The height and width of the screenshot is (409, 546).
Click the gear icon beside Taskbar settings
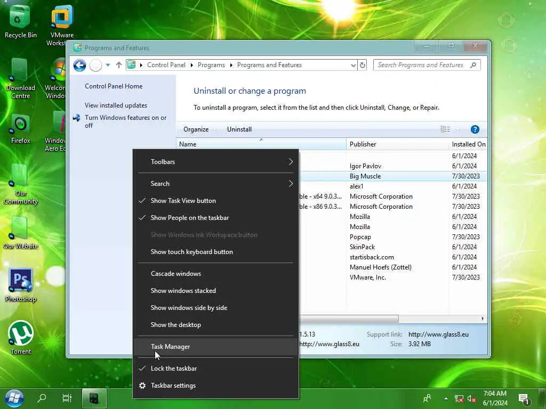142,386
